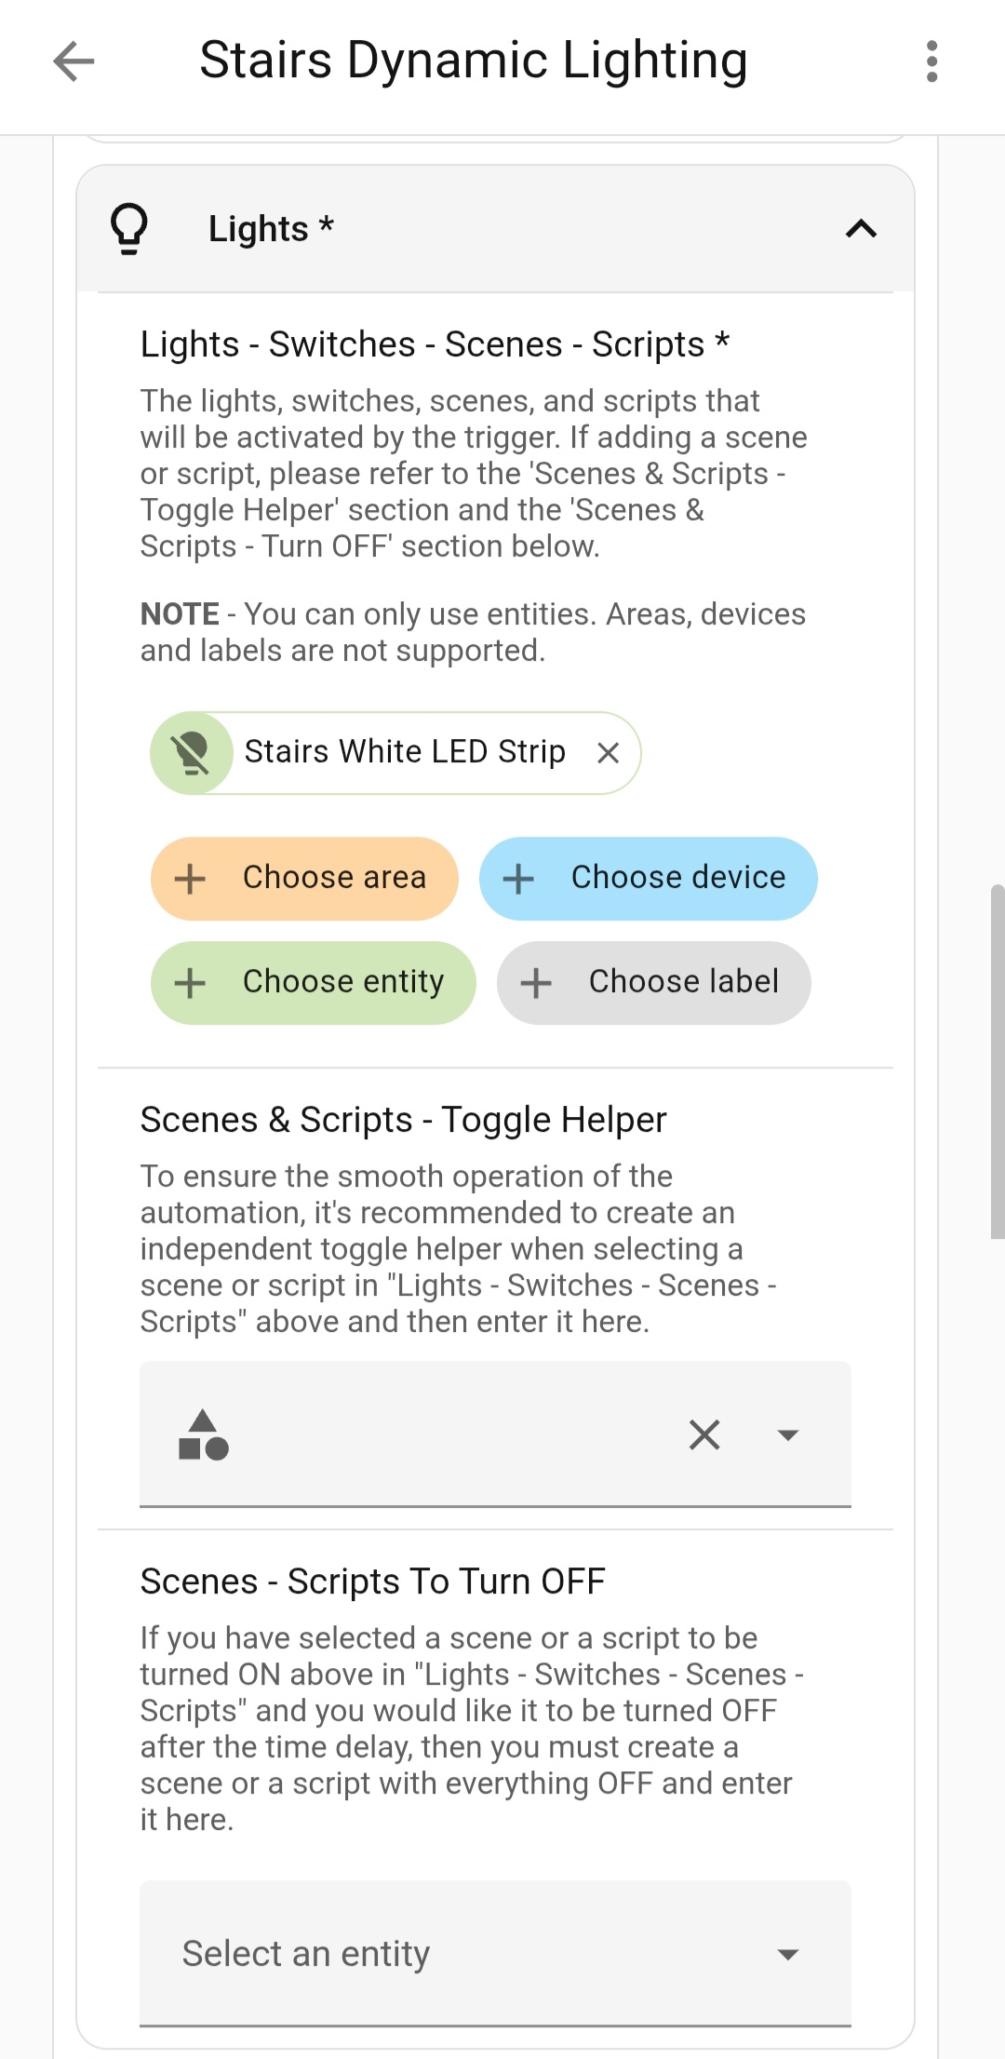Open the three-dot overflow menu

931,61
